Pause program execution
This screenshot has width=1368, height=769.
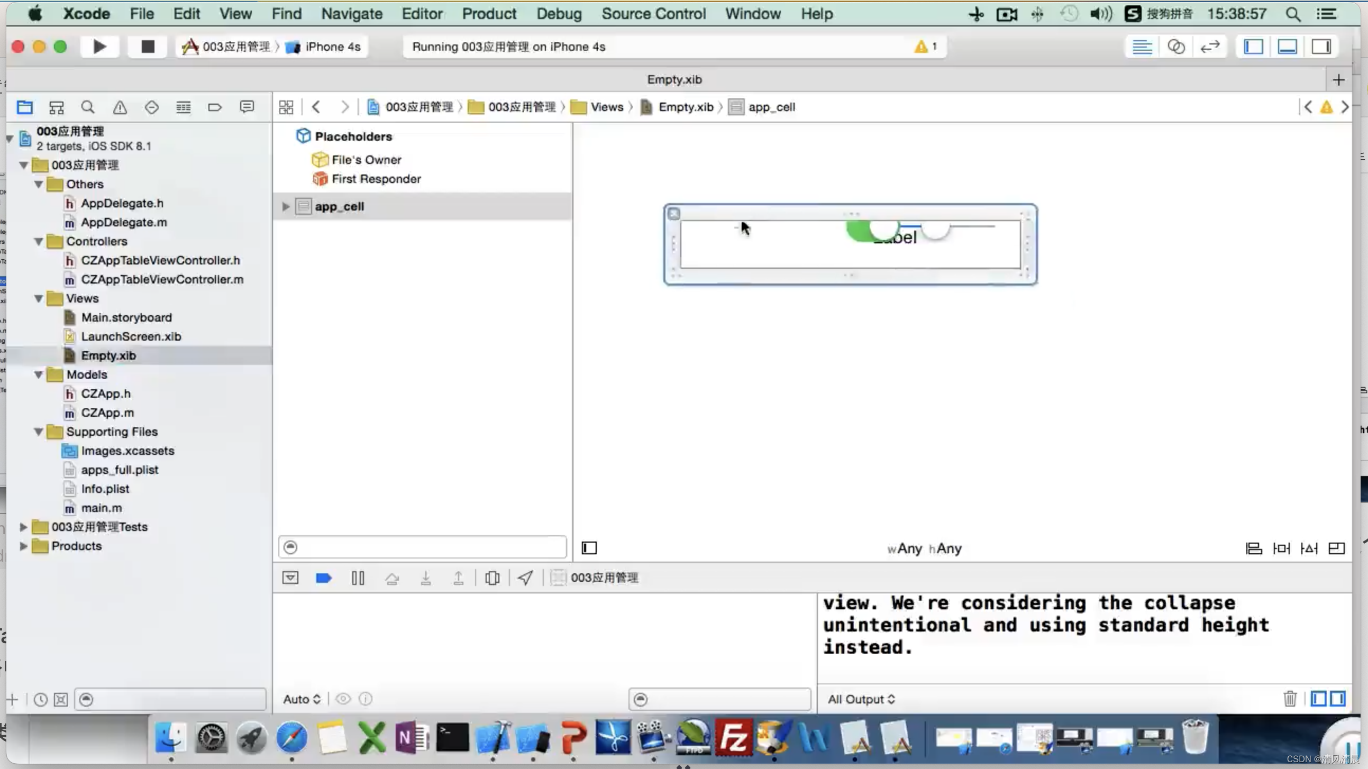358,578
